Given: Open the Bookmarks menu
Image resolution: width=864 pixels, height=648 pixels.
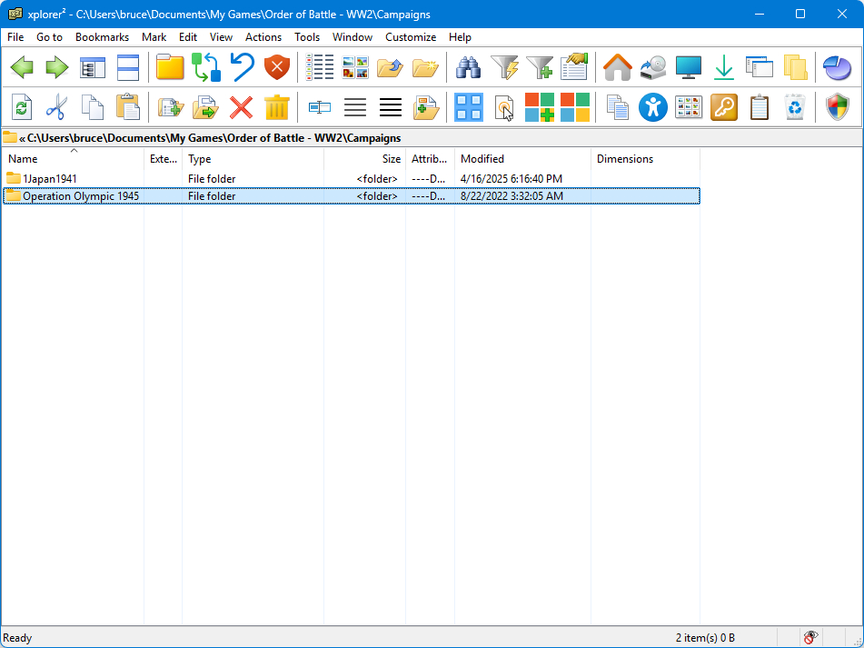Looking at the screenshot, I should 102,37.
